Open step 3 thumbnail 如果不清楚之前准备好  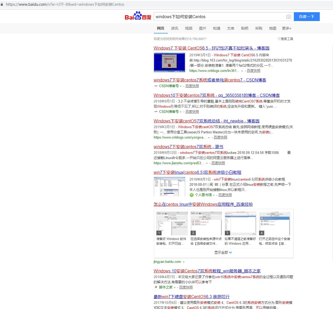pos(240,223)
